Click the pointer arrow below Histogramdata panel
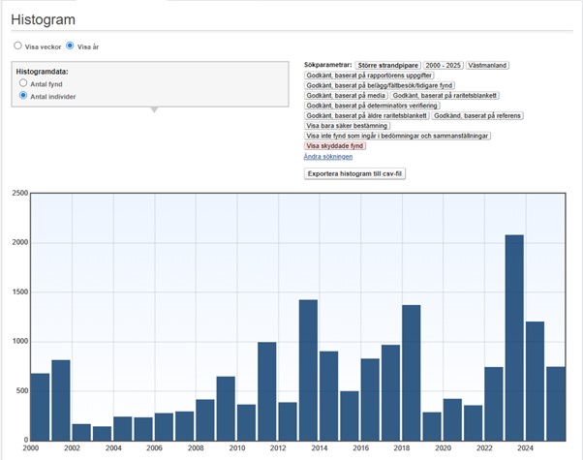 (152, 109)
